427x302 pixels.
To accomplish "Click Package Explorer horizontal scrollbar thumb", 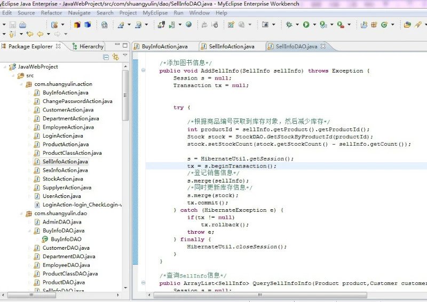I will pyautogui.click(x=31, y=295).
